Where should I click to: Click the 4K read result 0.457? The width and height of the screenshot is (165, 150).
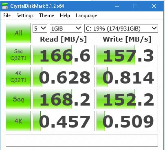[x=64, y=121]
